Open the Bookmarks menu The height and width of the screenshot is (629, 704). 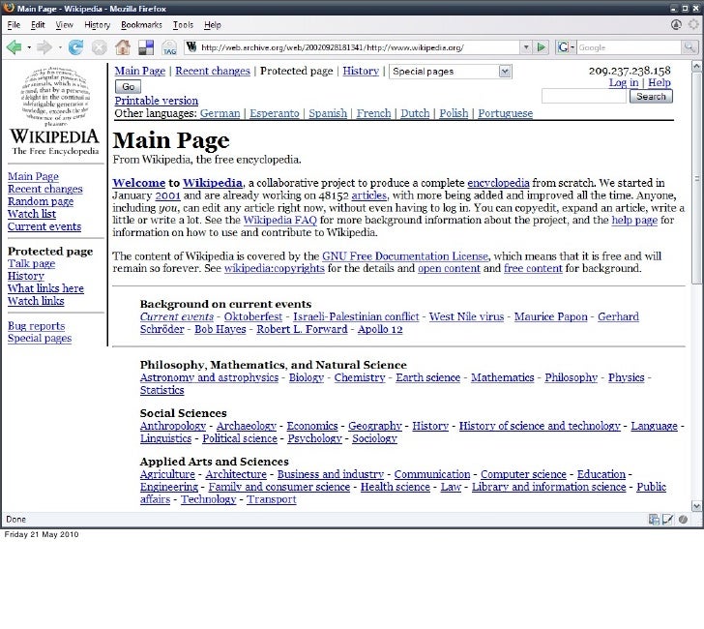point(141,25)
